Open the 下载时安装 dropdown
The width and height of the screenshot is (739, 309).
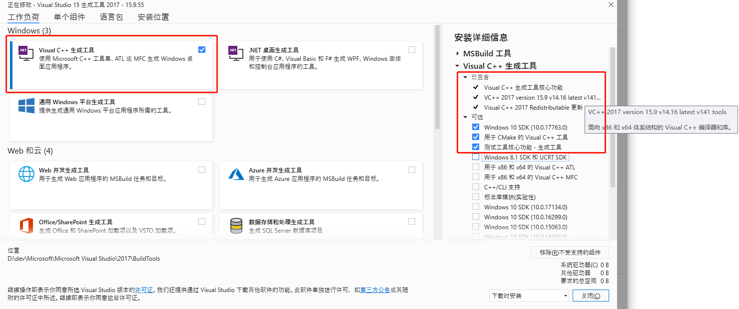[529, 296]
